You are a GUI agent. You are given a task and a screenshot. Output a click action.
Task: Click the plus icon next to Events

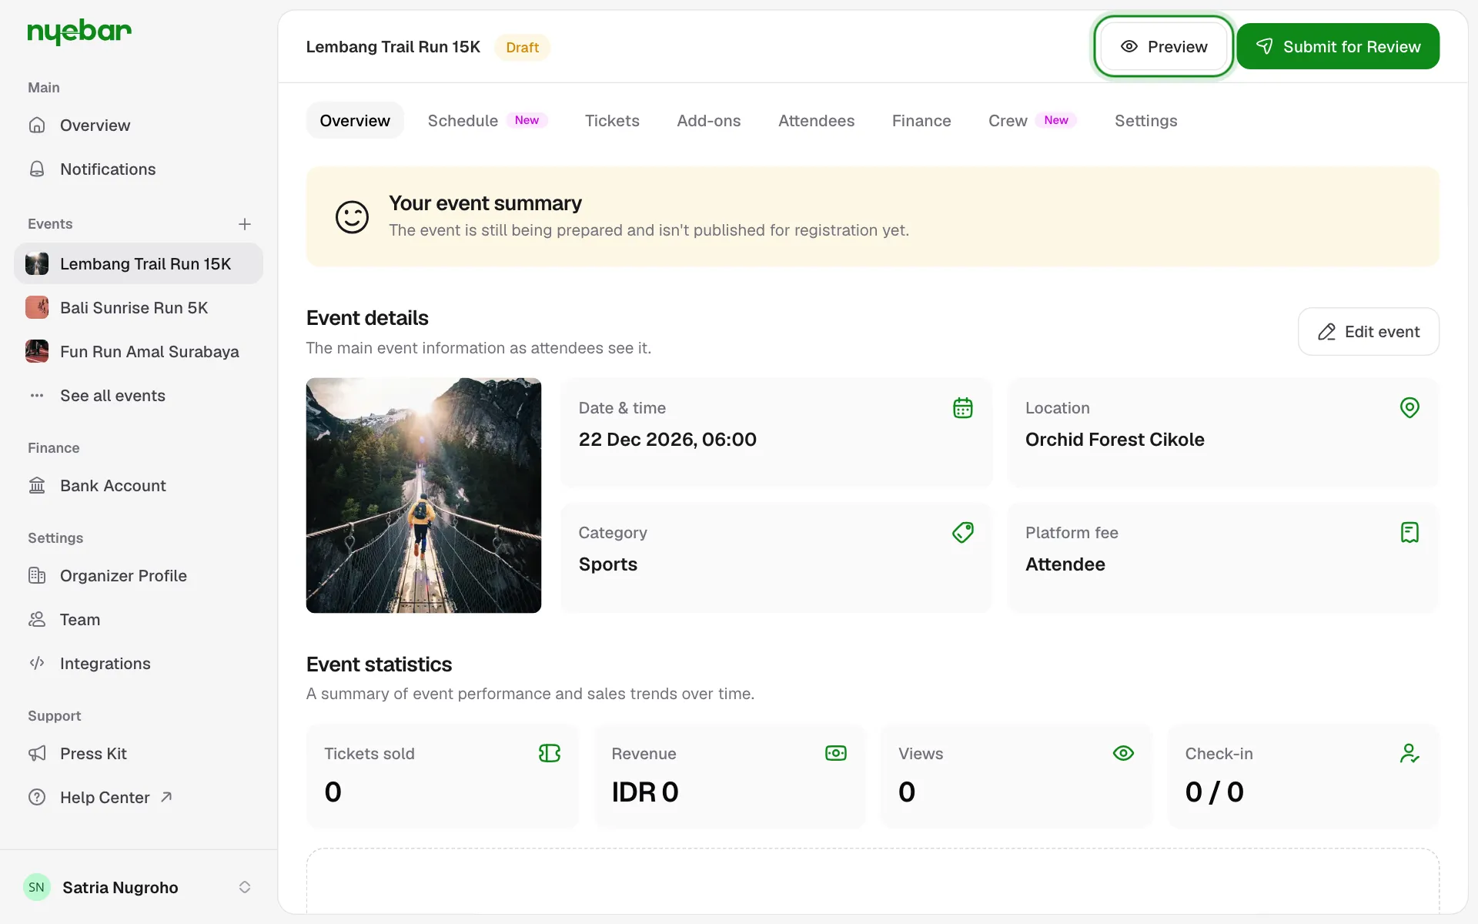pyautogui.click(x=245, y=224)
